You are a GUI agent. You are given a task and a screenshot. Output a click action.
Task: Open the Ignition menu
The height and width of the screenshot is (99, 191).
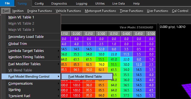click(18, 11)
